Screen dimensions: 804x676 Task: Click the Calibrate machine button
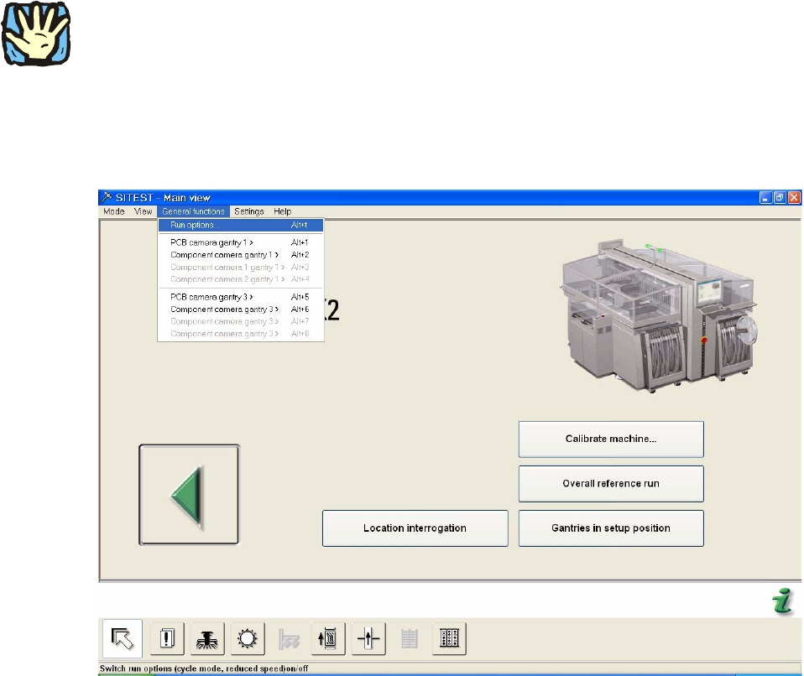(610, 439)
